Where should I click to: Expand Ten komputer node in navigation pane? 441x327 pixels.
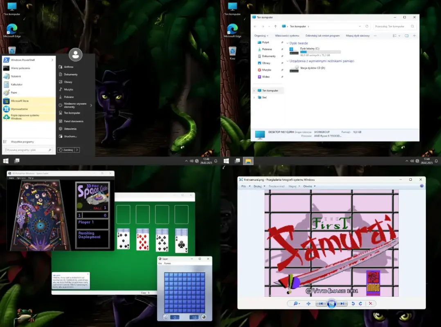click(x=254, y=90)
